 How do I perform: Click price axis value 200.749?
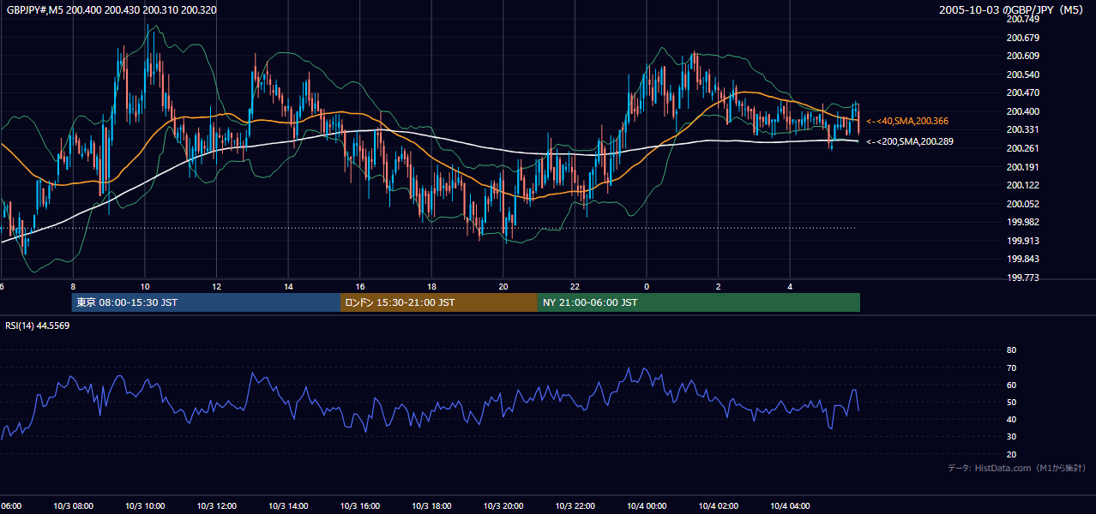click(x=1022, y=20)
